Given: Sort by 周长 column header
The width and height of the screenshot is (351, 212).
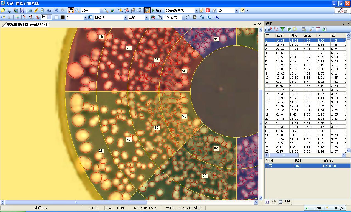Looking at the screenshot, I should [x=296, y=35].
